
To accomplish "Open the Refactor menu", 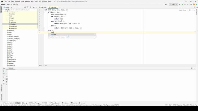I will [28, 2].
